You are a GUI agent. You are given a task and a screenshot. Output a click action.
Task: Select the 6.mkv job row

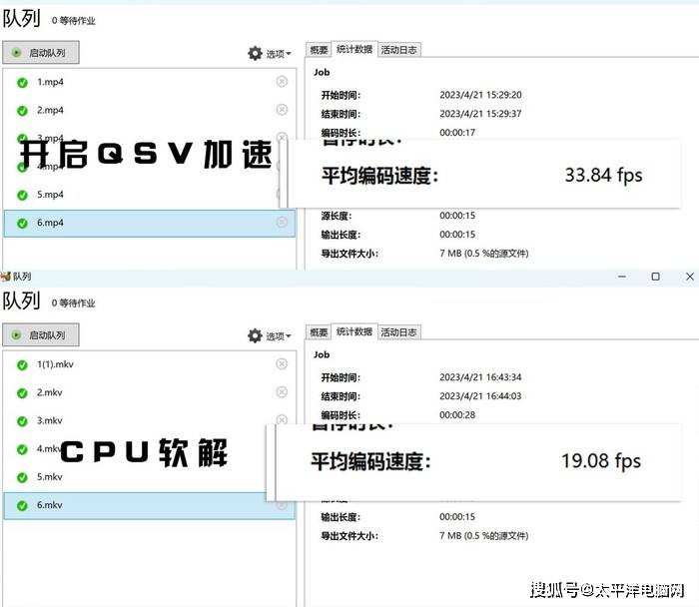pyautogui.click(x=150, y=505)
